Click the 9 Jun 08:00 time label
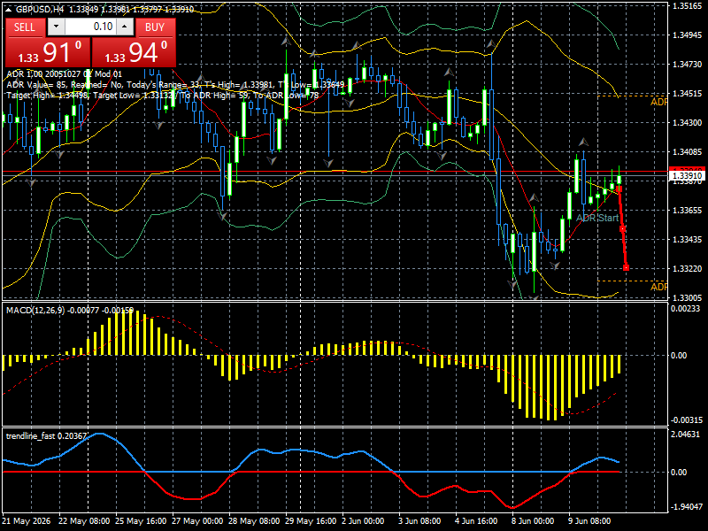The width and height of the screenshot is (708, 531). point(589,520)
